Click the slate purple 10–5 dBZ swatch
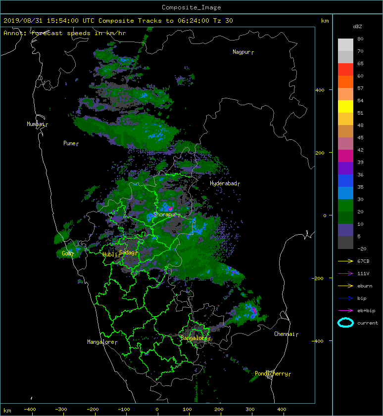The height and width of the screenshot is (416, 383). 345,230
